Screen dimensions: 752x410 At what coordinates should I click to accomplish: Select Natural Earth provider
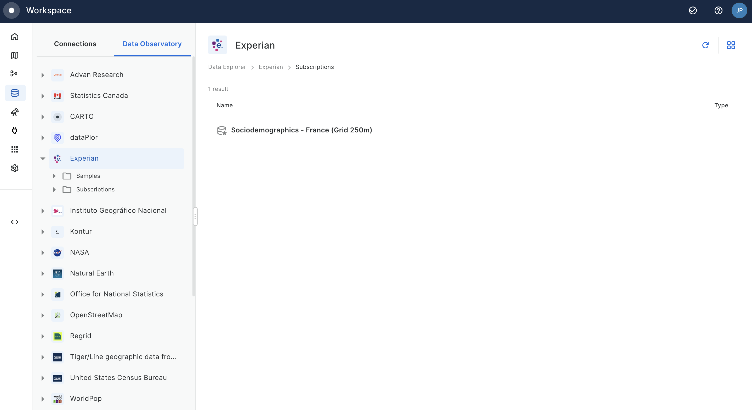pos(92,273)
